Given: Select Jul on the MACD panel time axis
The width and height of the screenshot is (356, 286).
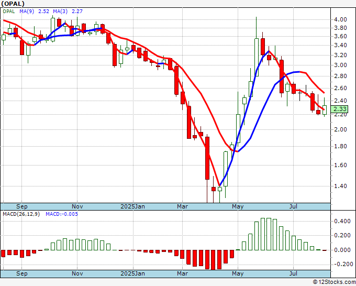Looking at the screenshot, I should 293,273.
